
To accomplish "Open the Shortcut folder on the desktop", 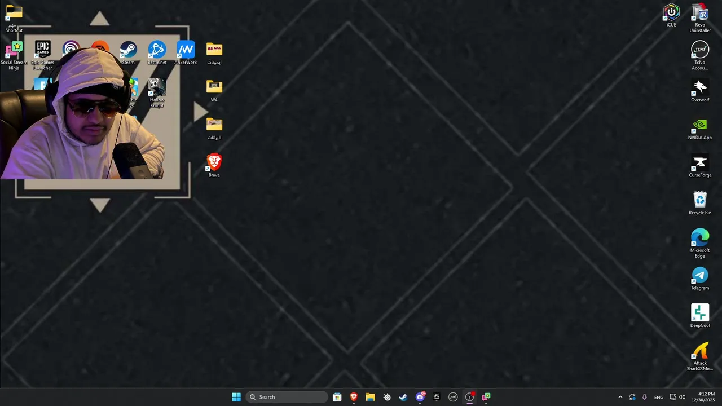I will click(x=14, y=17).
